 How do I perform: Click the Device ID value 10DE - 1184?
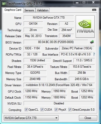pos(32,48)
